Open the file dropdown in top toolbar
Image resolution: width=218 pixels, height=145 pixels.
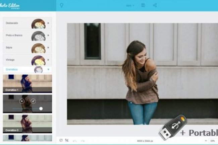point(130,5)
